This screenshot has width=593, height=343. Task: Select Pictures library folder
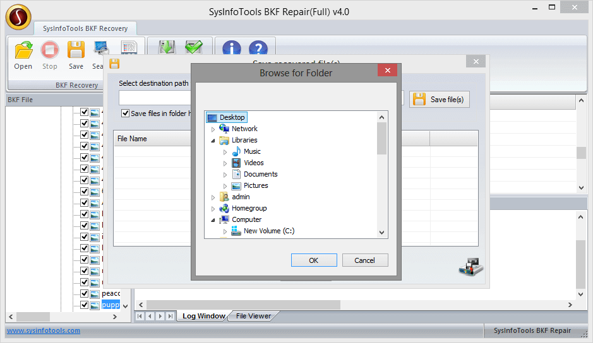(x=256, y=185)
